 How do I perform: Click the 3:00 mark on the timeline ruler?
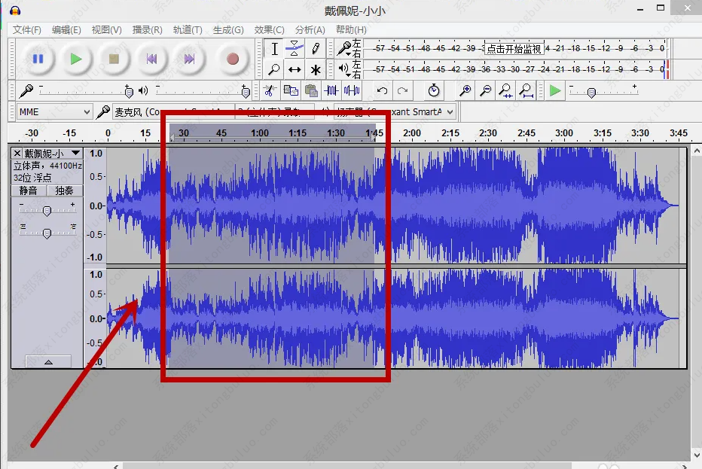pos(564,133)
